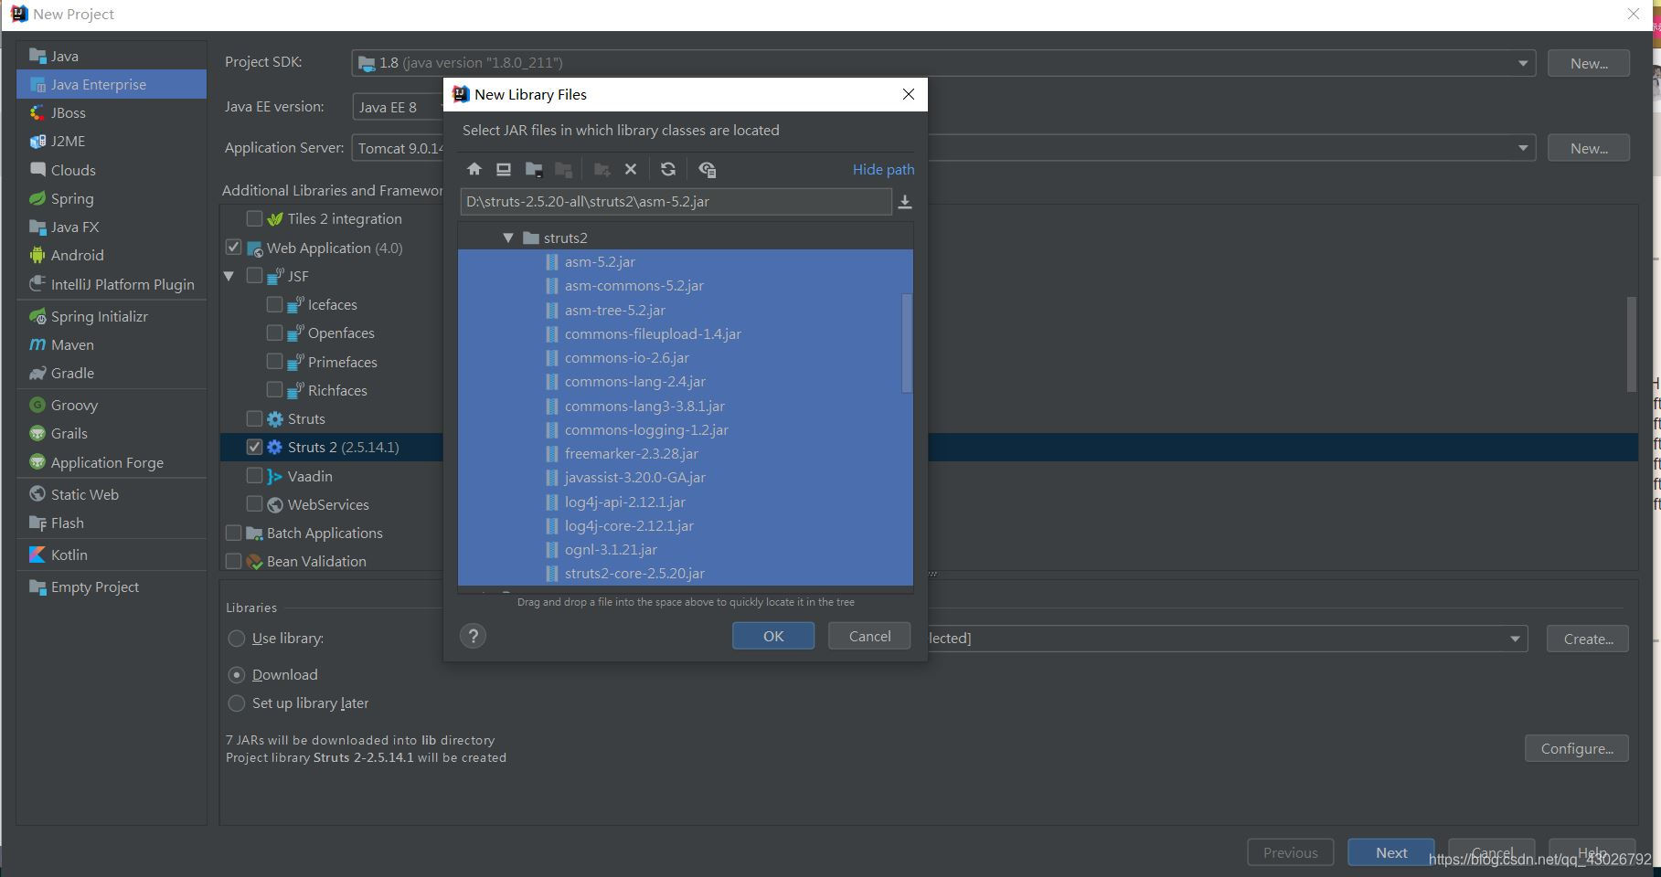The image size is (1661, 877).
Task: Click the Delete X toolbar icon
Action: [631, 169]
